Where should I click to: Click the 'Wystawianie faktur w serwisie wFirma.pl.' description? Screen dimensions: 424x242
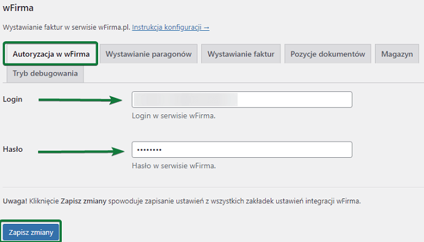[x=67, y=27]
